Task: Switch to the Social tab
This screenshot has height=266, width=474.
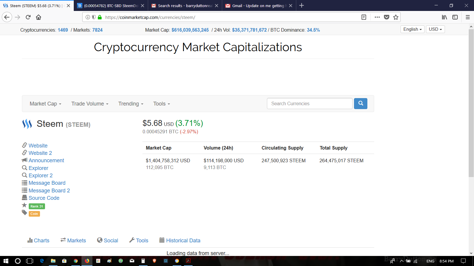Action: (x=108, y=241)
